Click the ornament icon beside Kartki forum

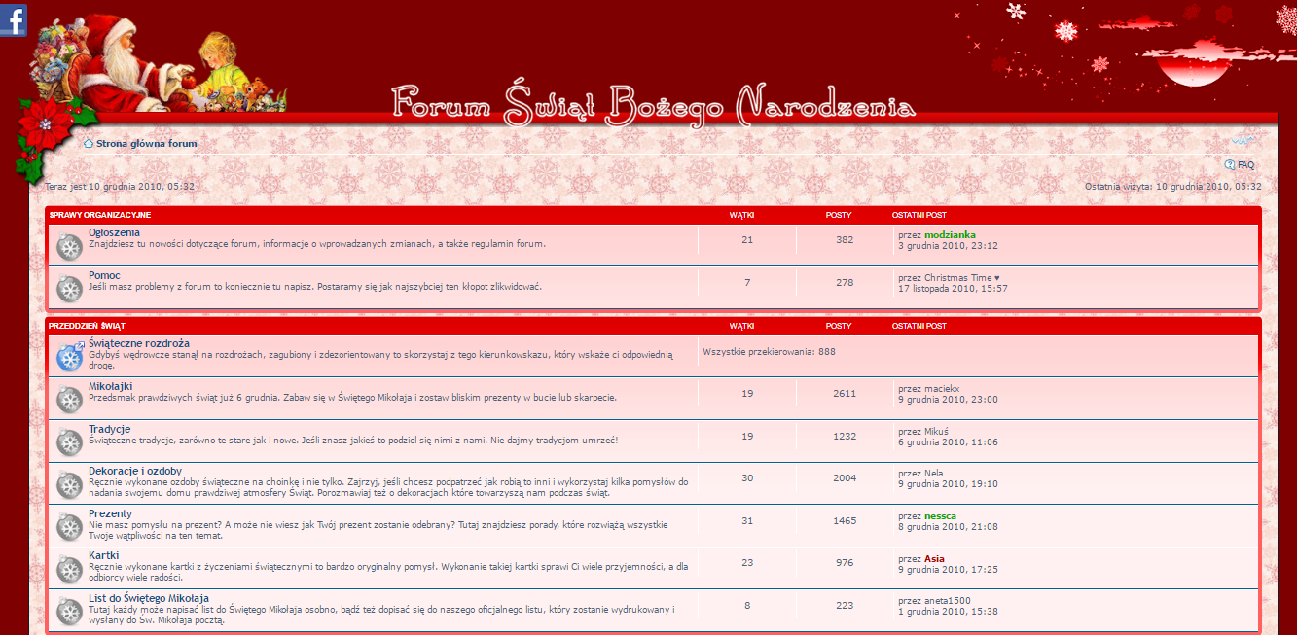tap(69, 569)
